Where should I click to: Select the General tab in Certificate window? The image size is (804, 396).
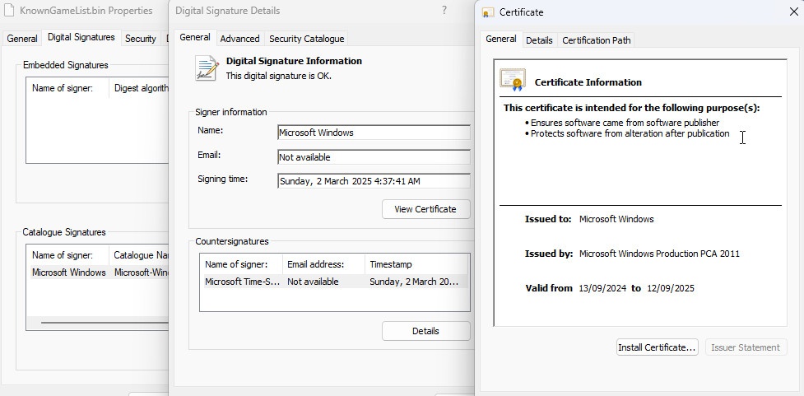501,39
